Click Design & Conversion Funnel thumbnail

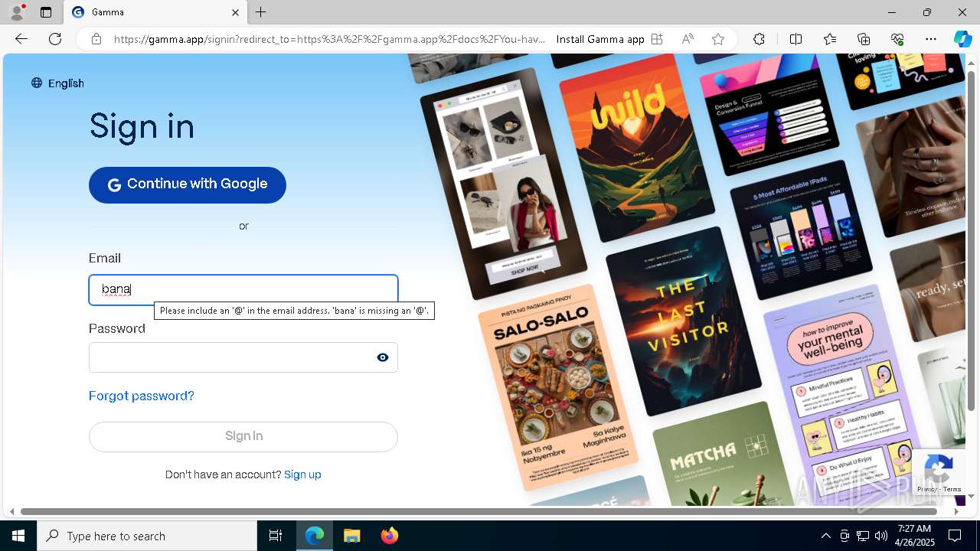coord(768,115)
